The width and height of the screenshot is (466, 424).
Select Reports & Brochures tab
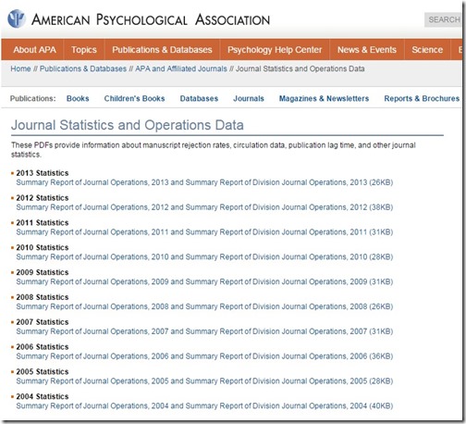(x=422, y=98)
